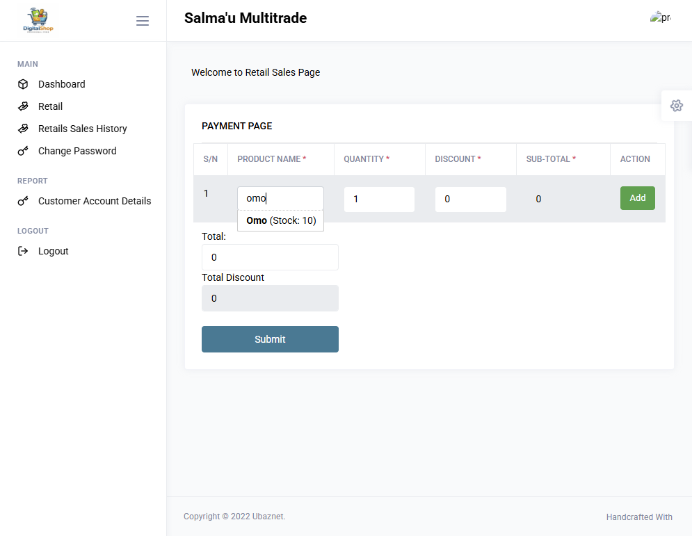
Task: Click the Retail sidebar icon
Action: pos(23,106)
